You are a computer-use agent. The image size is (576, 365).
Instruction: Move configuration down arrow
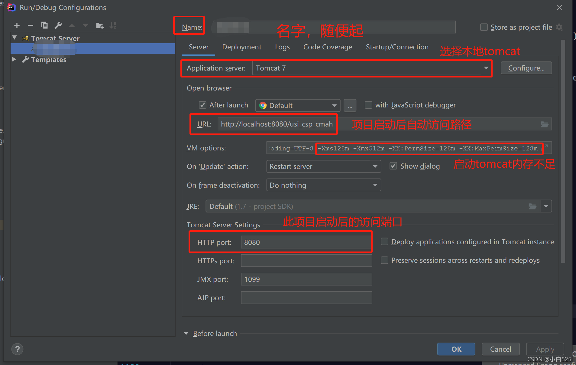[86, 26]
